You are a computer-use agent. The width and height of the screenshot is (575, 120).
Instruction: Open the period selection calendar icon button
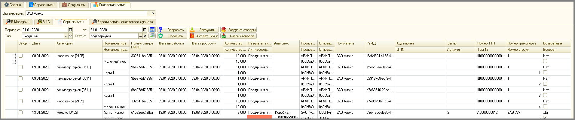pos(152,30)
